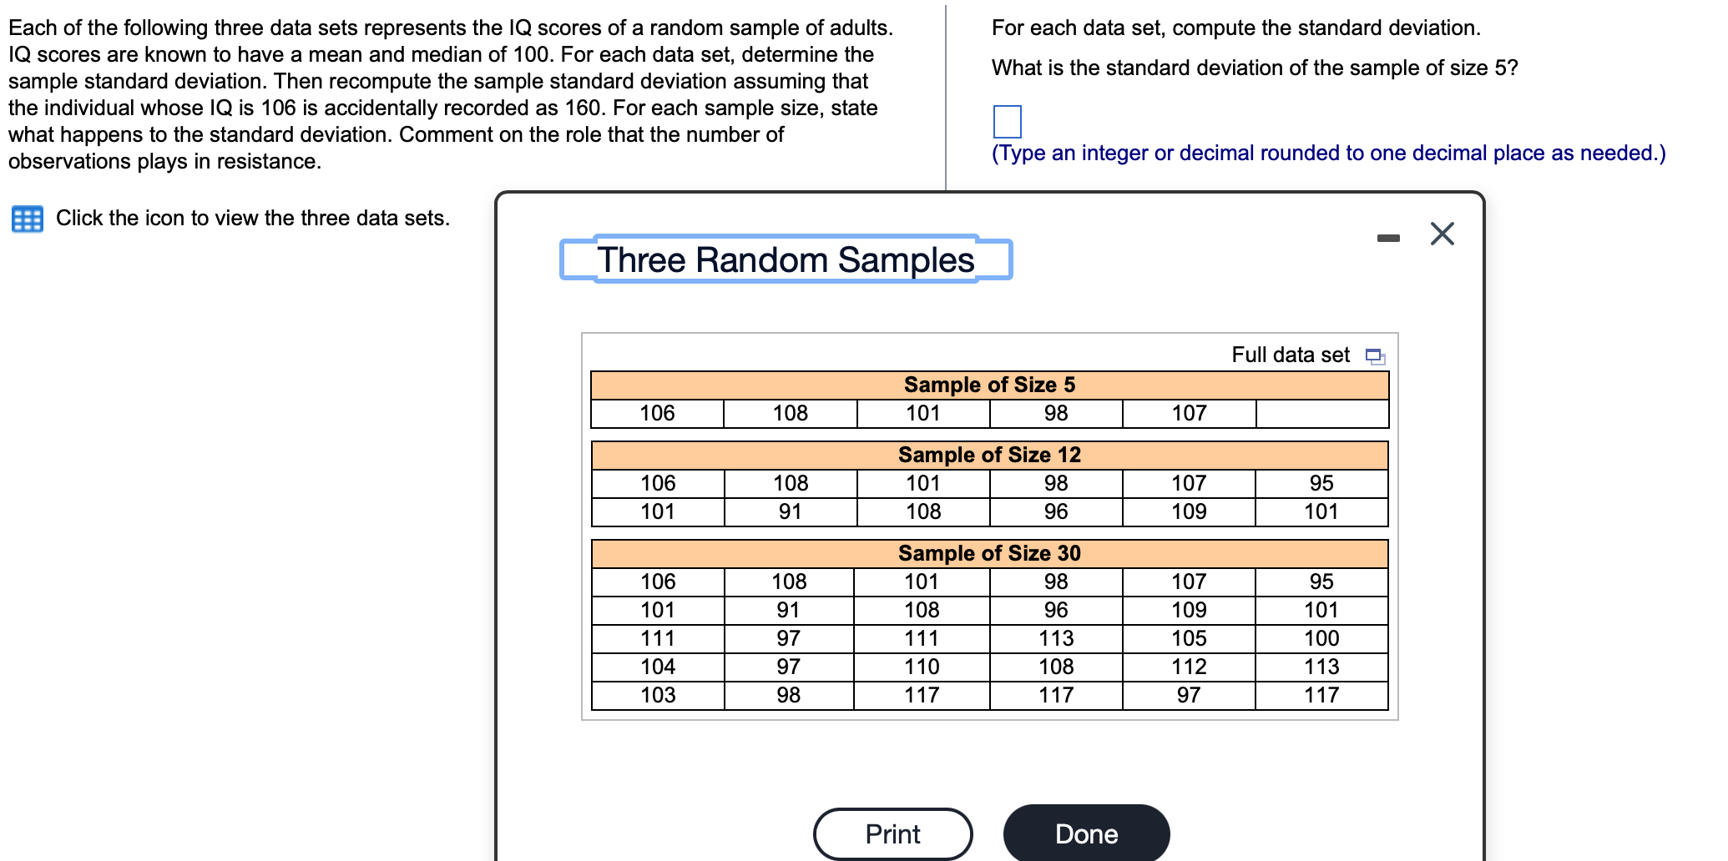Click the Sample of Size 12 header
Screen dimensions: 1728x861
pos(989,455)
